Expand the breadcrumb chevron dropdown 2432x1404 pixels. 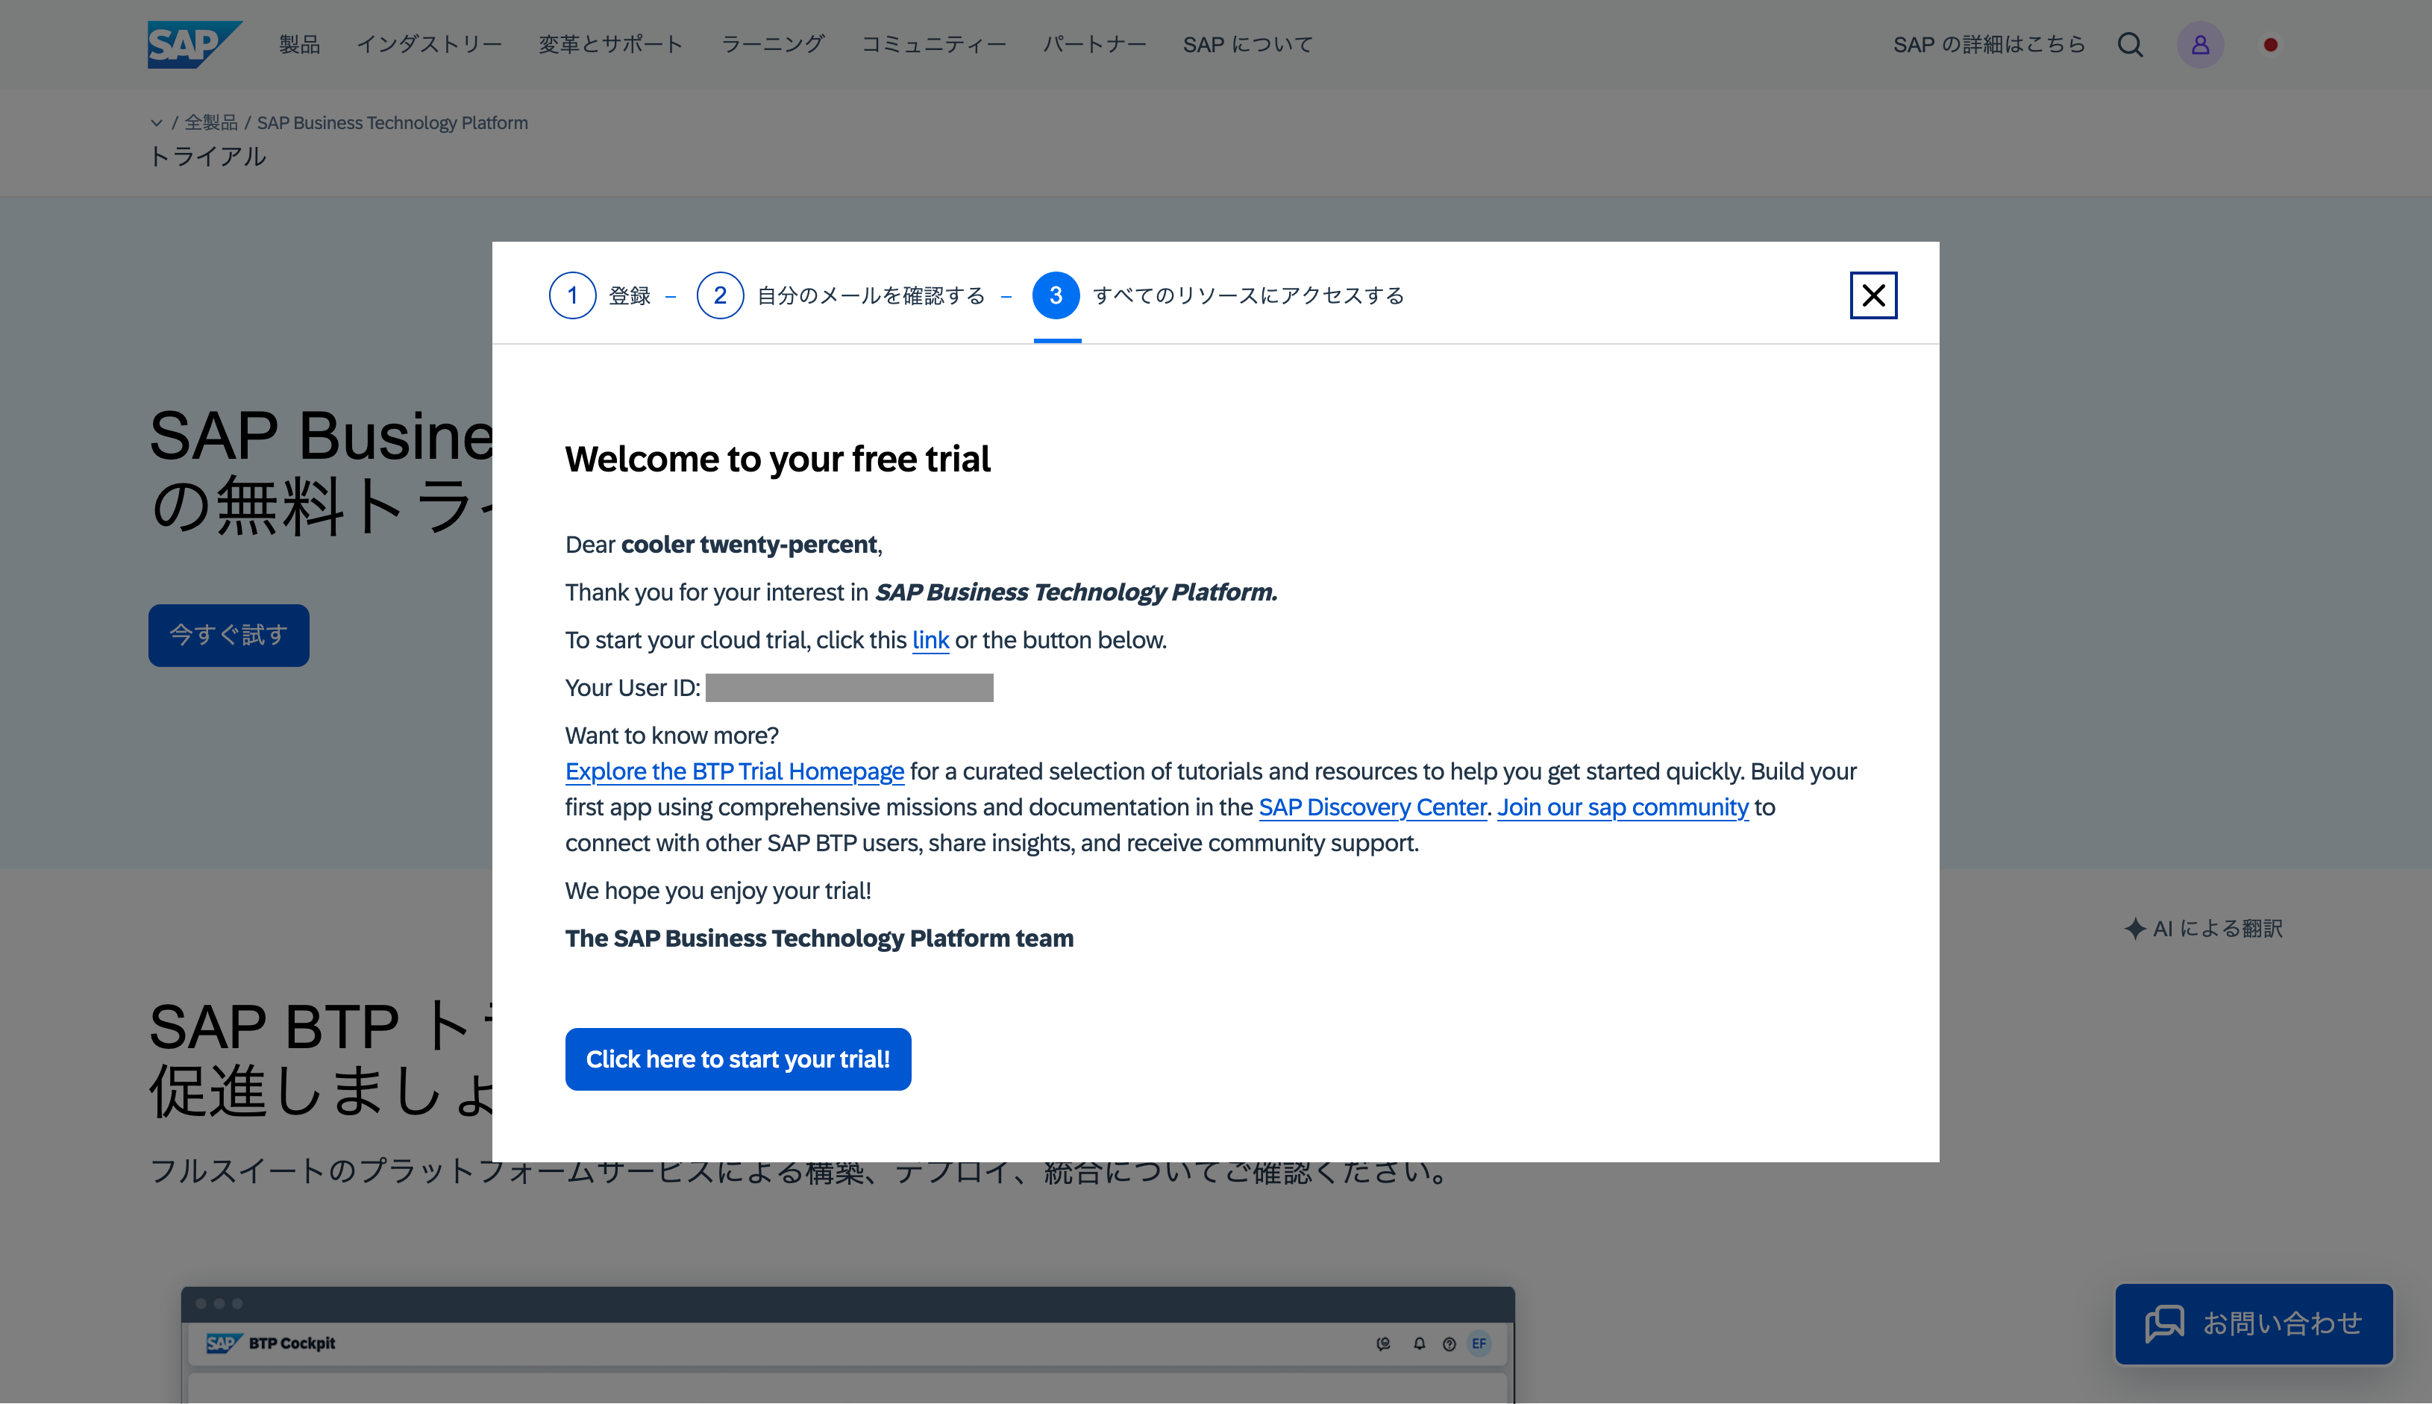click(x=156, y=122)
